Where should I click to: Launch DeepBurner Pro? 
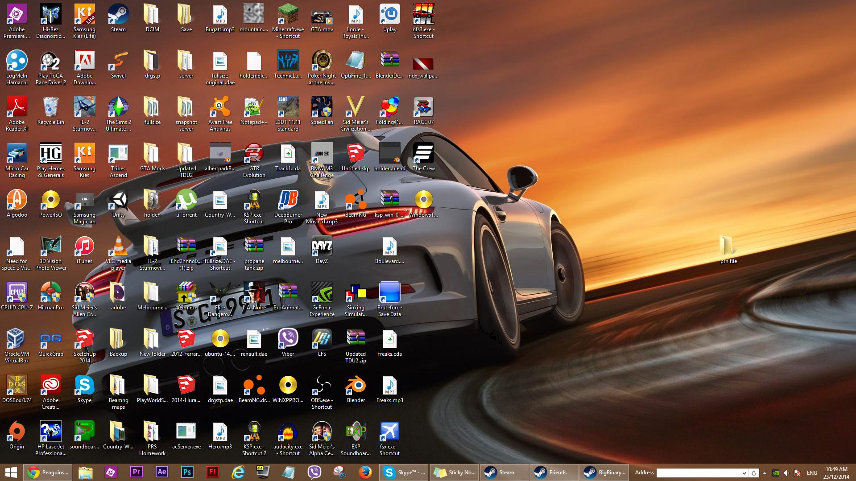(288, 206)
